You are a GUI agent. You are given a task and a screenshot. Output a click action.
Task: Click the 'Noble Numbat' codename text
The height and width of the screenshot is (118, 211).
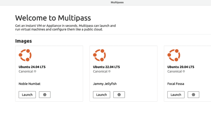coord(29,84)
